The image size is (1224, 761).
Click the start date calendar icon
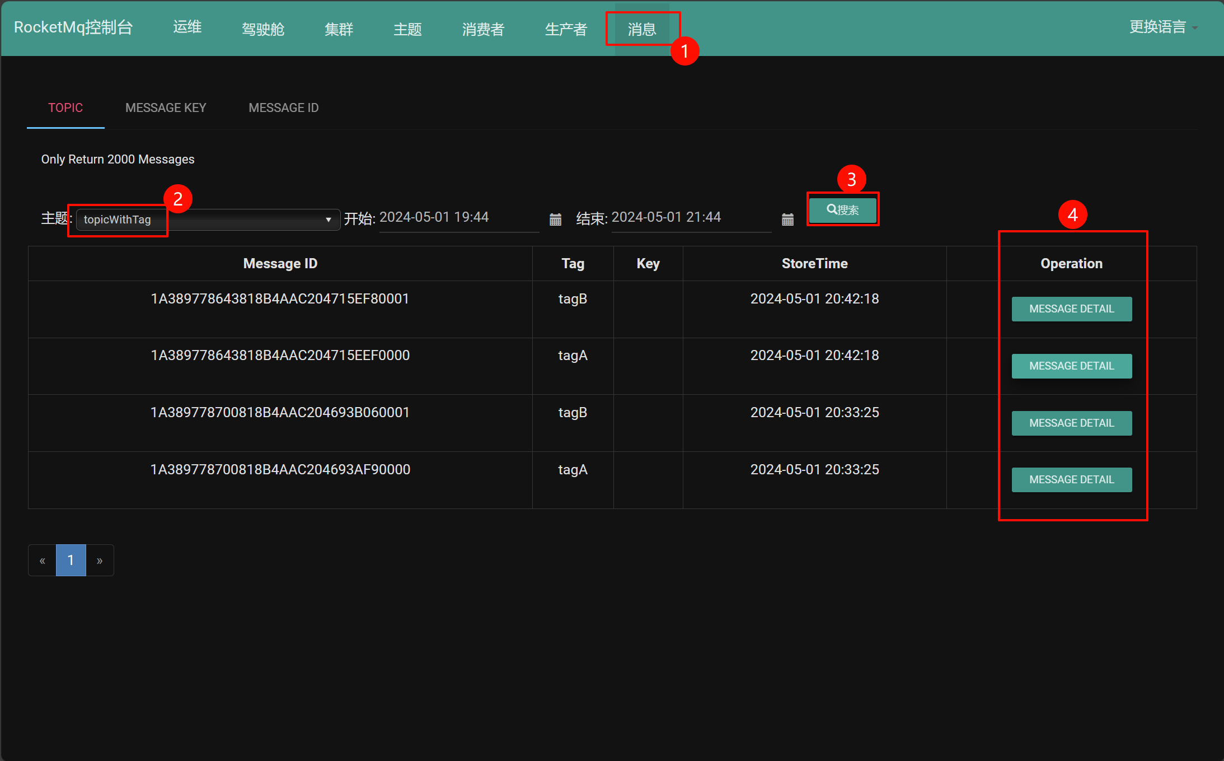[x=555, y=220]
